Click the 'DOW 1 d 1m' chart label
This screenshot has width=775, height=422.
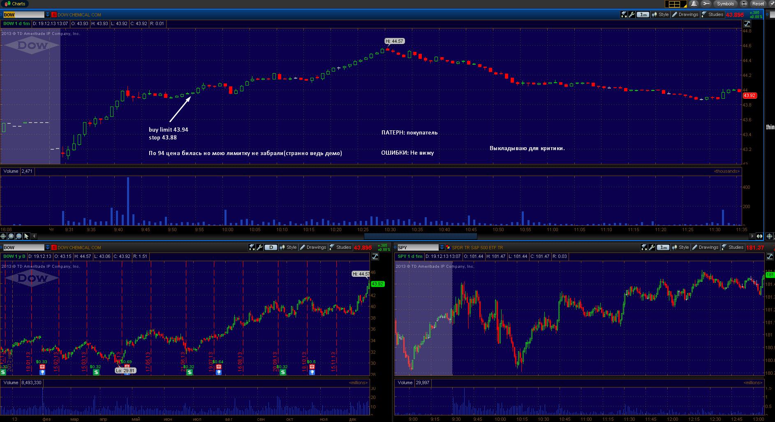(16, 24)
